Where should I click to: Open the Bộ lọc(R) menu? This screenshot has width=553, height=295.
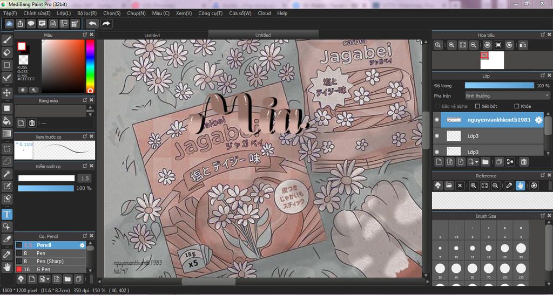(x=87, y=13)
